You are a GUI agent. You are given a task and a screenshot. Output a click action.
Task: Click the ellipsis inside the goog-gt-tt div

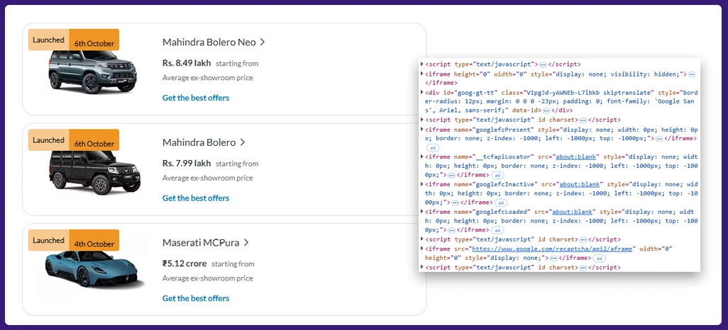pyautogui.click(x=545, y=111)
